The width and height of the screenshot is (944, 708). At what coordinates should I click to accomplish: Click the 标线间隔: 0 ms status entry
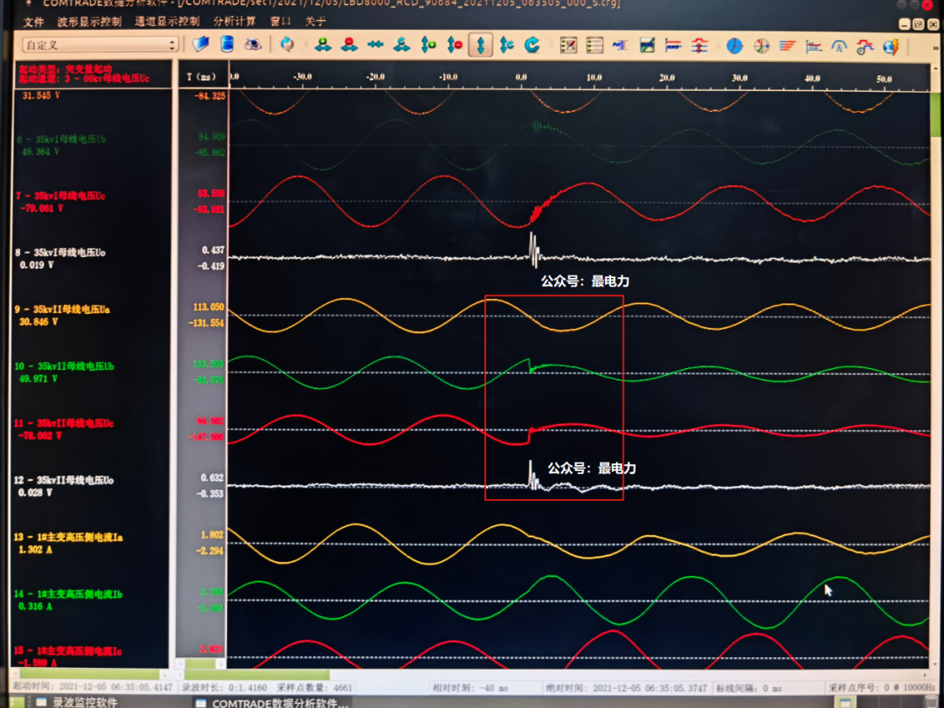pyautogui.click(x=749, y=688)
